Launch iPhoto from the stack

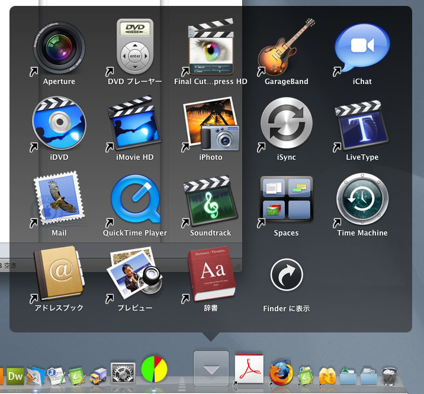tap(211, 124)
